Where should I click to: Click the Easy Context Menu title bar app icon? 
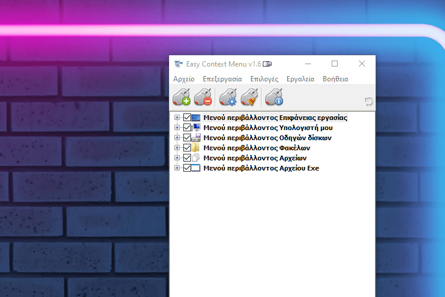click(178, 64)
